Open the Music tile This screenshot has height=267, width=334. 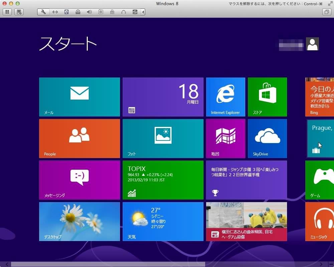(320, 221)
